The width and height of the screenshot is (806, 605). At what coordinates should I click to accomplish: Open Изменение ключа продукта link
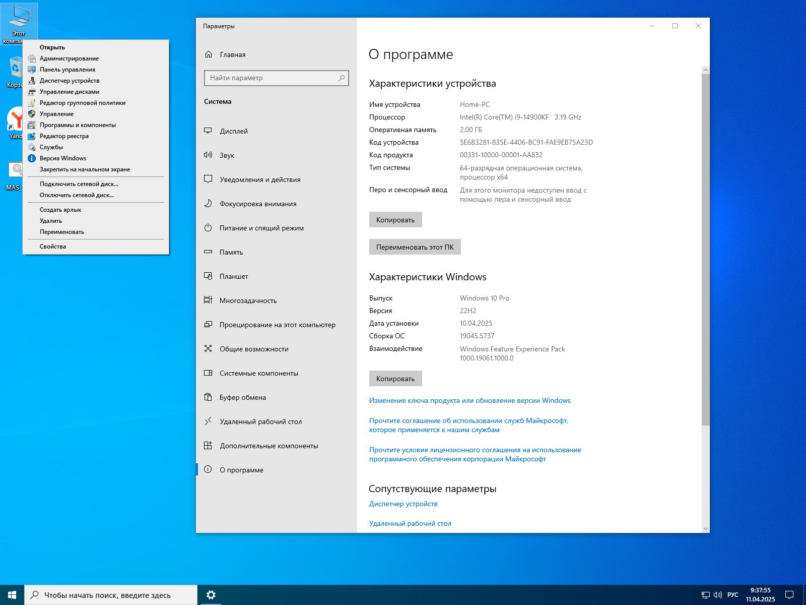(x=470, y=400)
